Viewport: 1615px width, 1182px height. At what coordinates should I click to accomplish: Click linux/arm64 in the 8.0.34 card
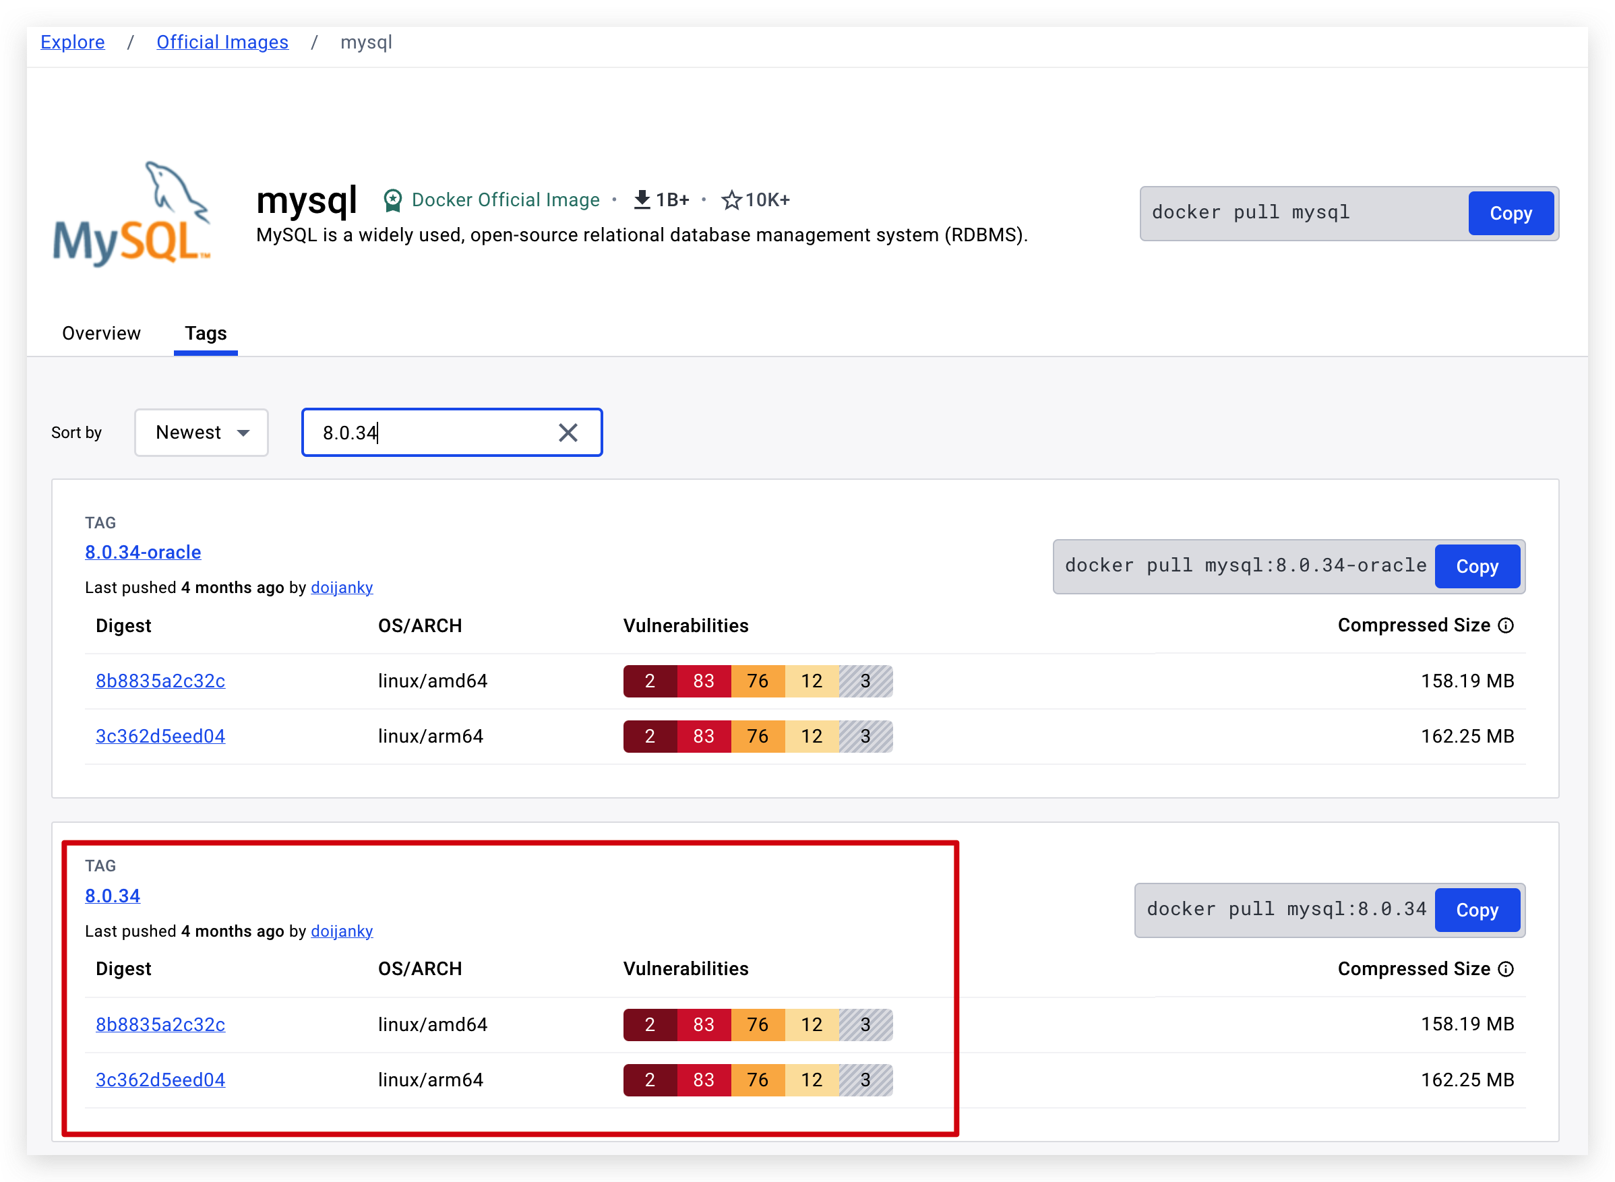coord(430,1080)
